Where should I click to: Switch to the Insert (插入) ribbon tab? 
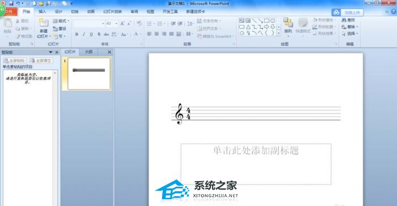pyautogui.click(x=43, y=12)
